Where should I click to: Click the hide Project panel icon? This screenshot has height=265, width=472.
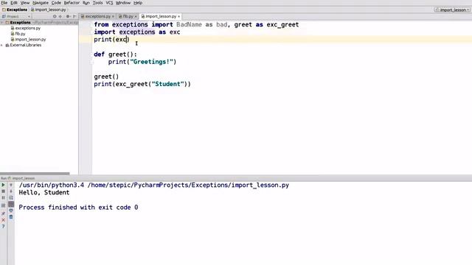(74, 16)
